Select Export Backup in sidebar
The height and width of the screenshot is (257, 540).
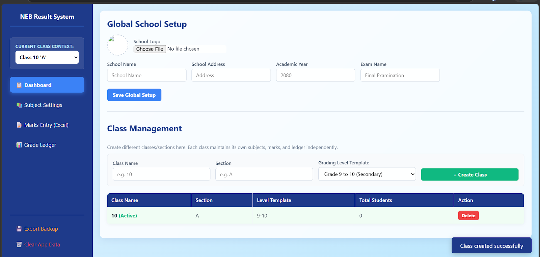click(x=47, y=229)
